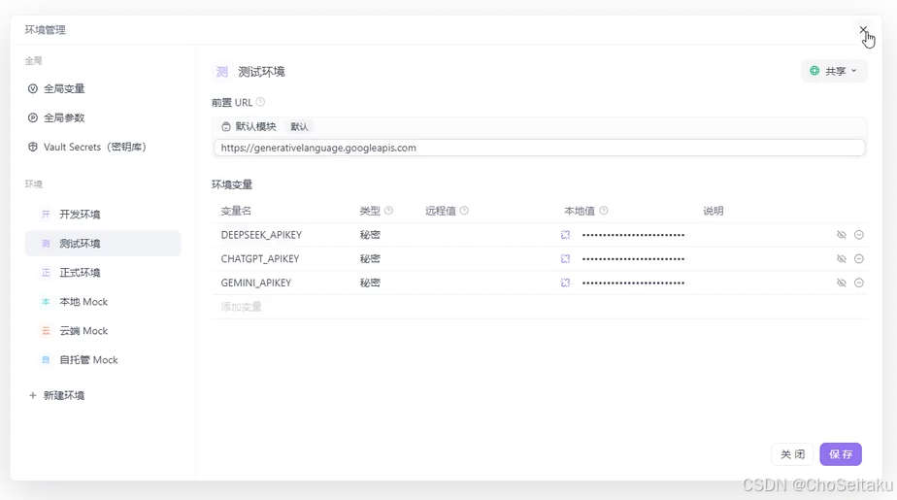The image size is (897, 500).
Task: Click the DEEPSEEK_APIKEY local value dynamic icon
Action: 565,235
